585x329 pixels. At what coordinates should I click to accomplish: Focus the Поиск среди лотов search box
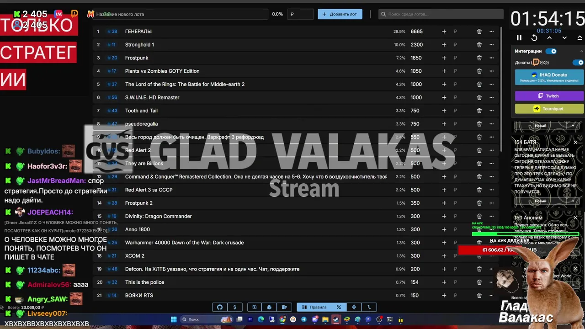point(441,14)
